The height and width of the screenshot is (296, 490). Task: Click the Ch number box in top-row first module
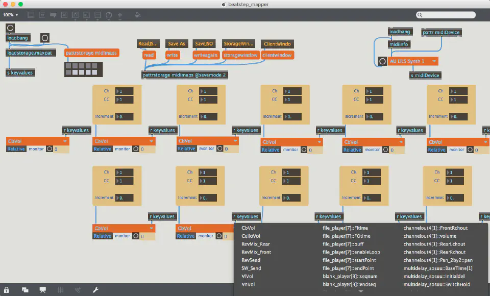point(125,91)
